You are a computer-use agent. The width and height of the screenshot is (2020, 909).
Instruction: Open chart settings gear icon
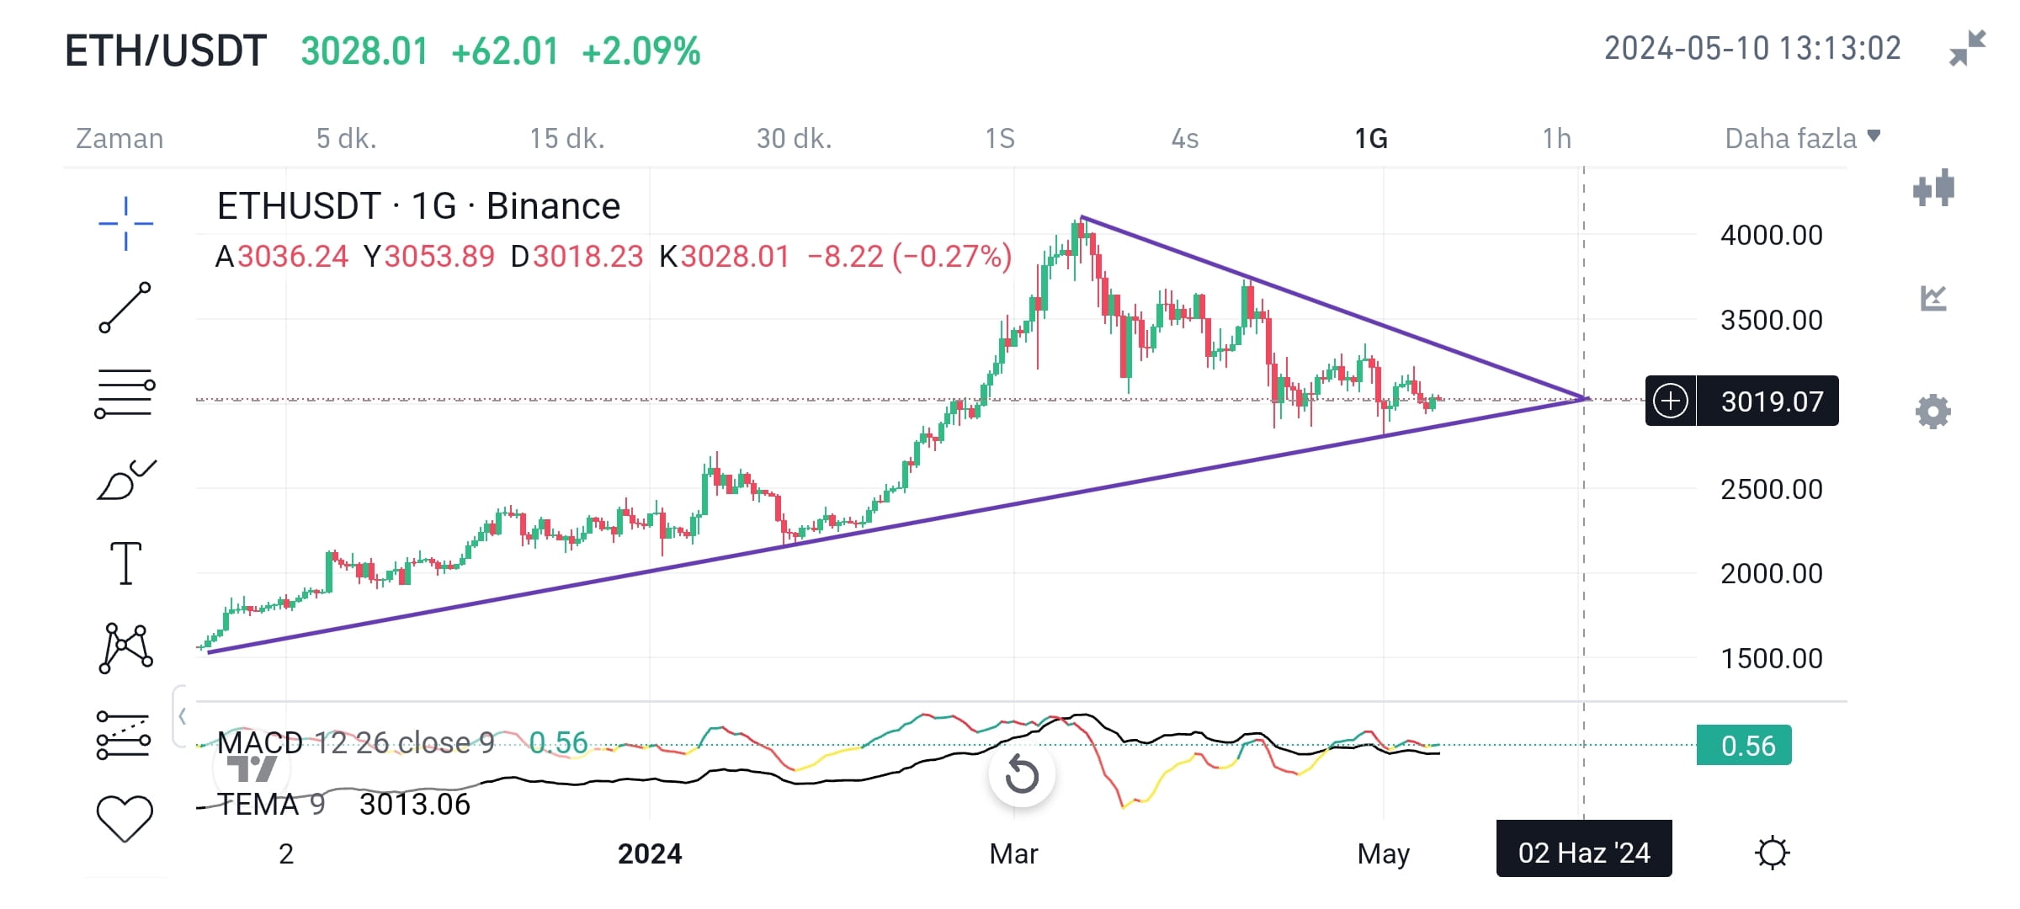click(1933, 412)
